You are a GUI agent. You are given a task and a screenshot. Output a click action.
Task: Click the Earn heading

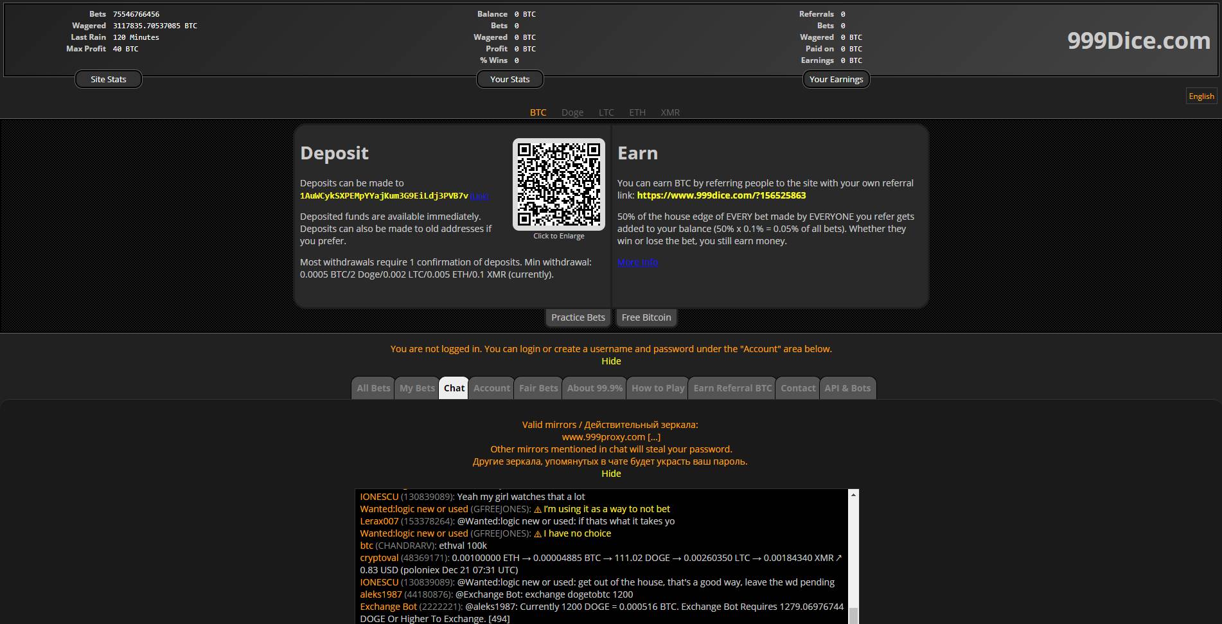tap(637, 153)
